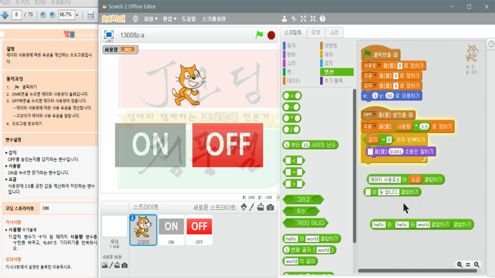Select the Grow sprite tool
Screen dimensions: 495x278
point(303,19)
